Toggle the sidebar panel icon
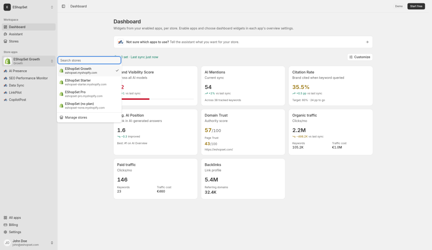 (63, 6)
